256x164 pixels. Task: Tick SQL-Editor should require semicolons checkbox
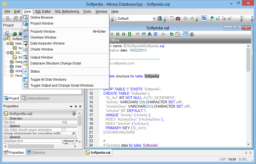64,130
